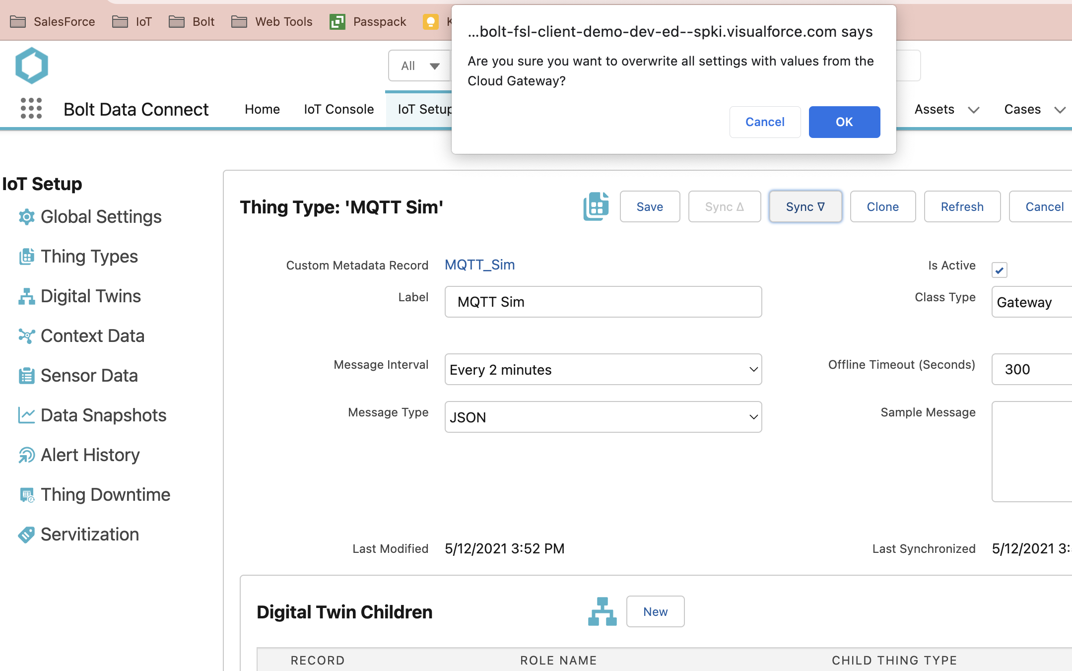Open the Web Tools bookmark folder
The image size is (1072, 671).
tap(272, 21)
